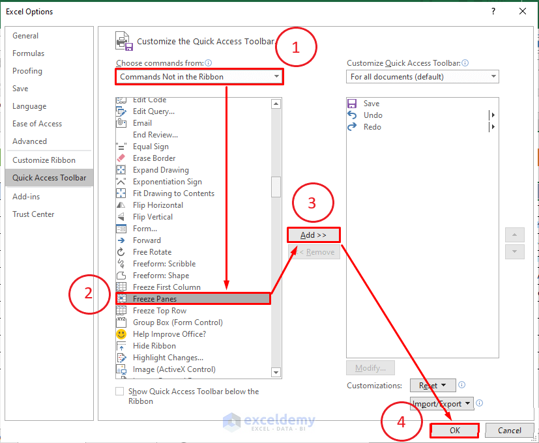Click the Free Rotate icon
The width and height of the screenshot is (539, 443).
click(121, 252)
